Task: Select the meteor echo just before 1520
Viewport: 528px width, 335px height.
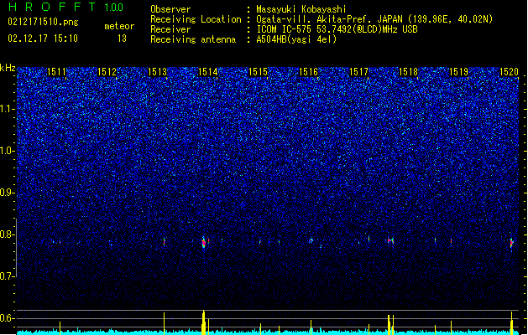Action: [x=511, y=242]
